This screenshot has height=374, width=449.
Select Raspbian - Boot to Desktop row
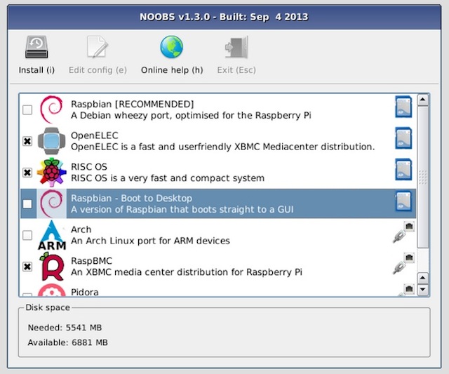(210, 203)
